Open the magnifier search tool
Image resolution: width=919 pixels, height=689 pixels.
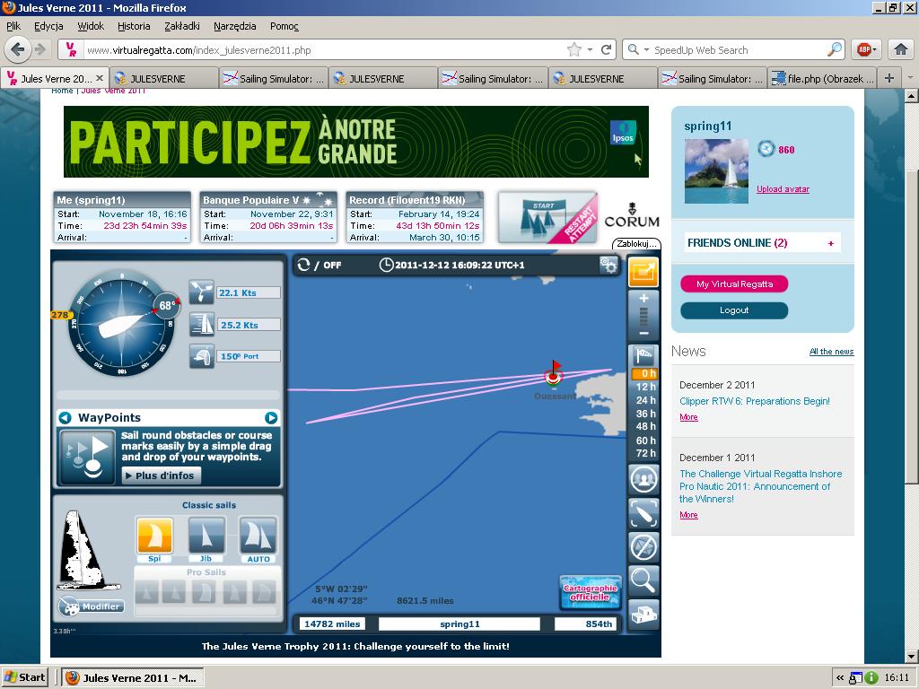(643, 580)
